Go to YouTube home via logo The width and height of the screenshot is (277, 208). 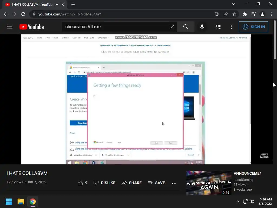(x=32, y=27)
